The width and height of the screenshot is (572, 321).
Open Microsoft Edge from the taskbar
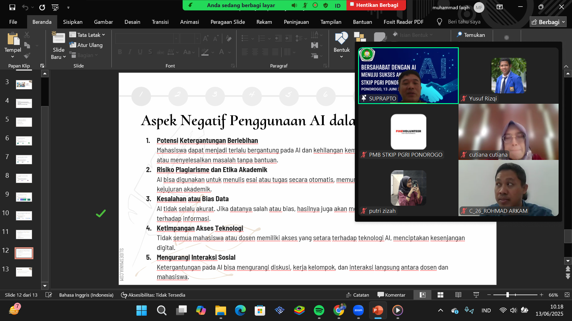coord(240,311)
